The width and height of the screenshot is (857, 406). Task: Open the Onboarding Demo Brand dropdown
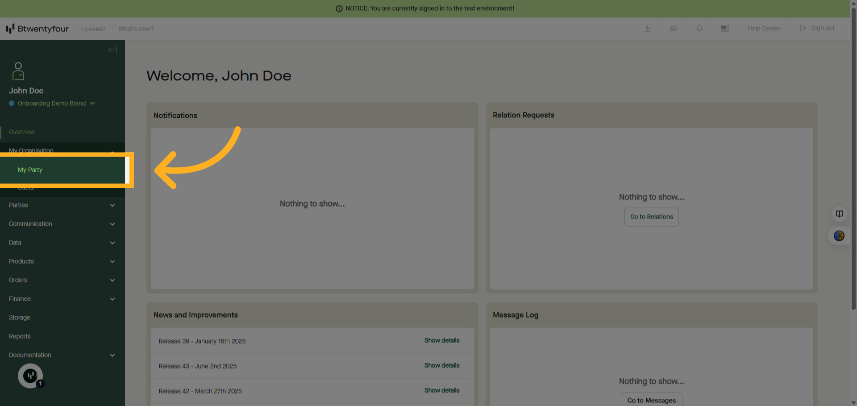coord(52,104)
